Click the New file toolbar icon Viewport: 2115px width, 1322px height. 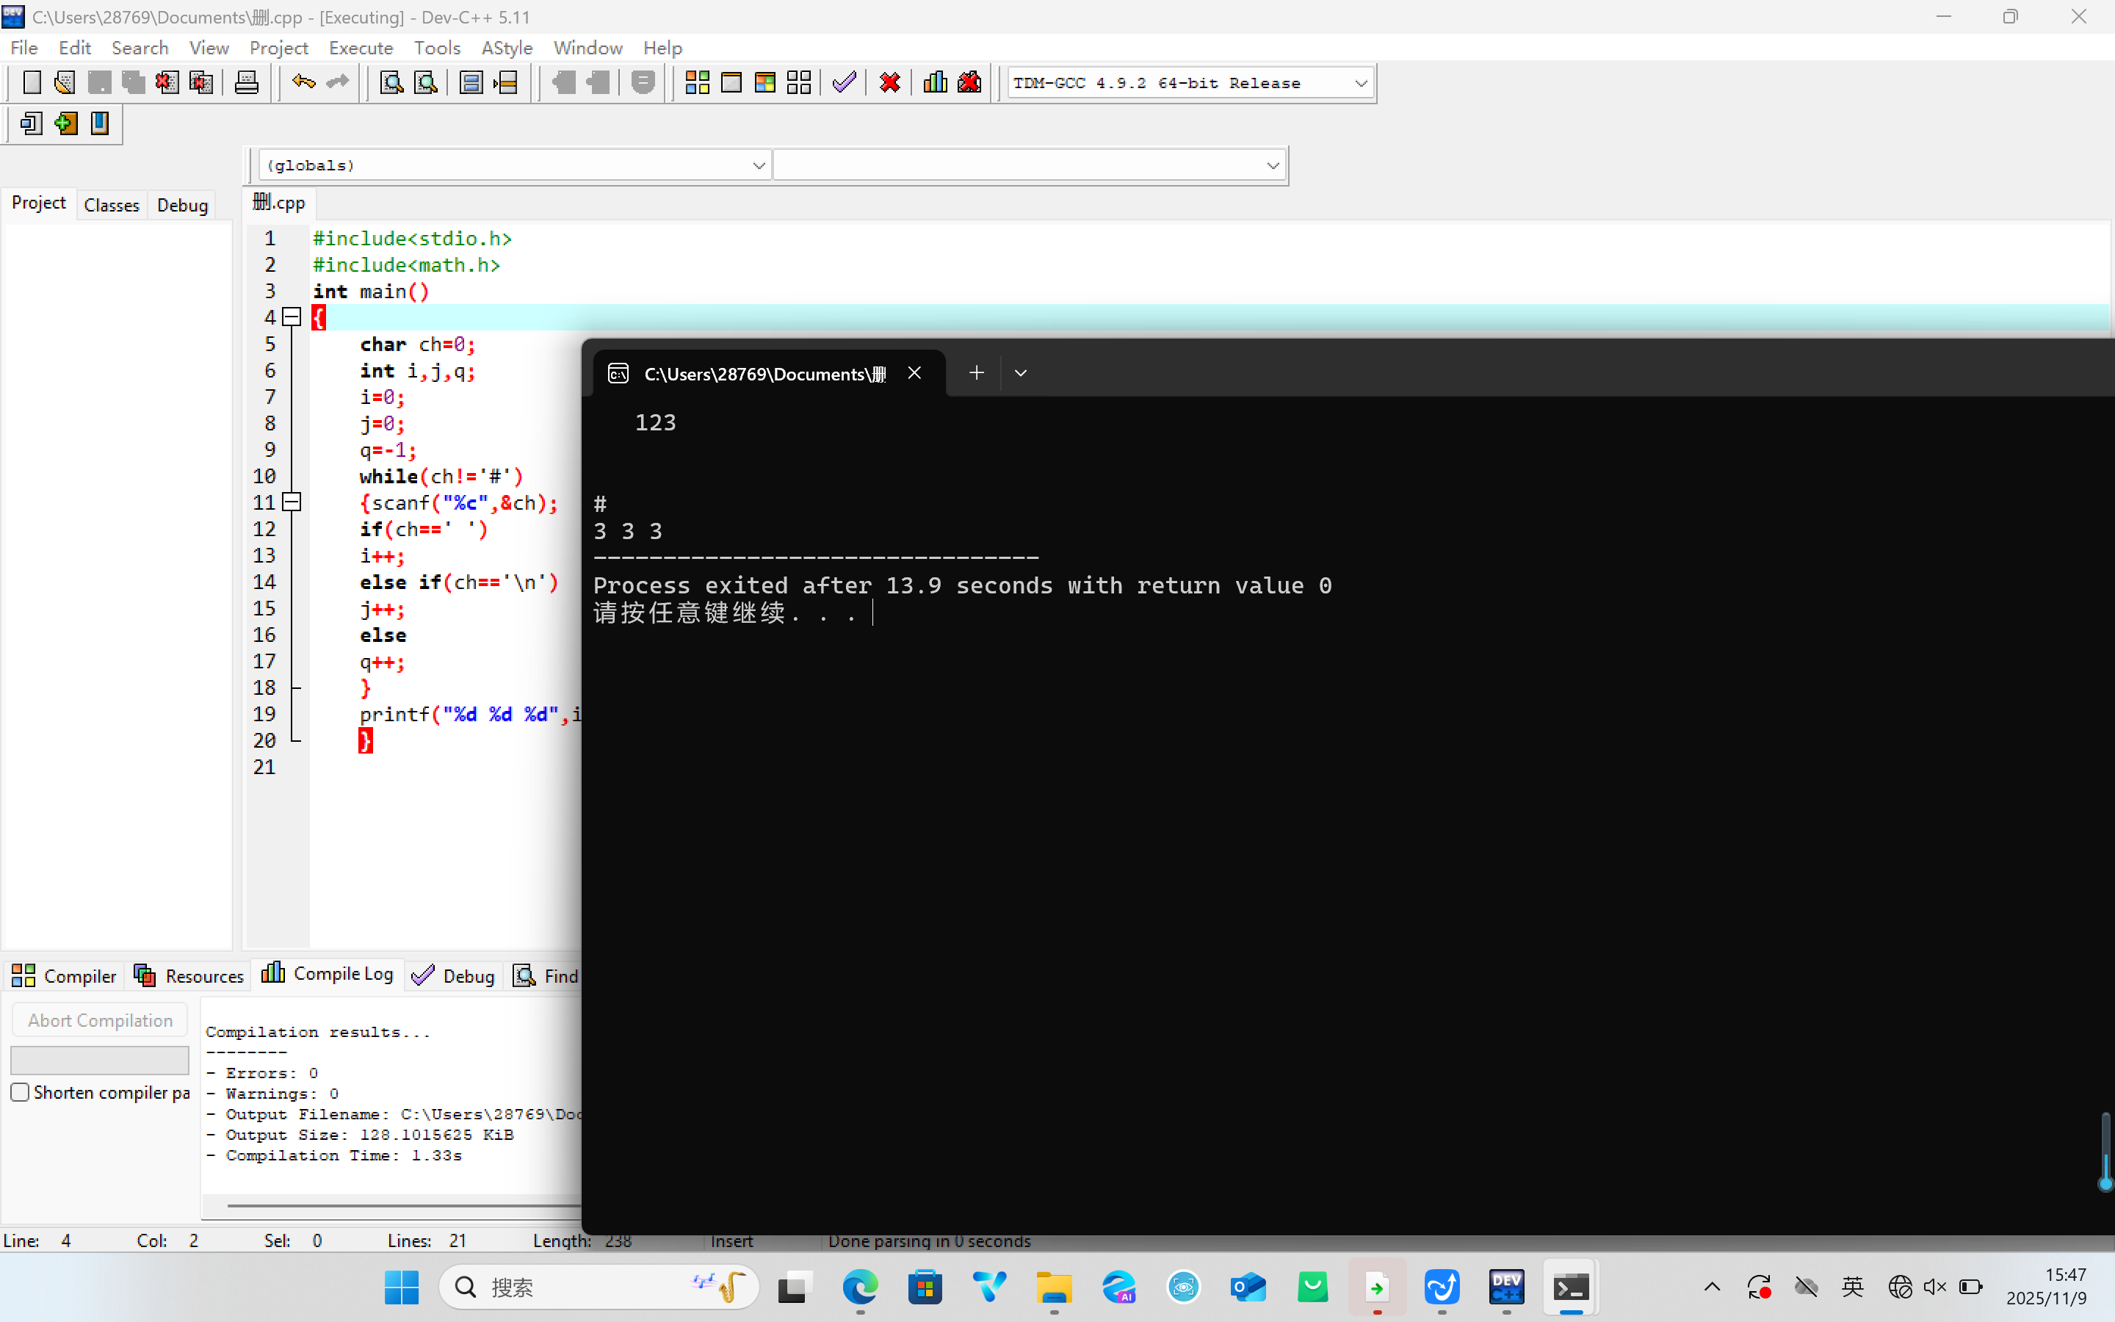[x=32, y=83]
